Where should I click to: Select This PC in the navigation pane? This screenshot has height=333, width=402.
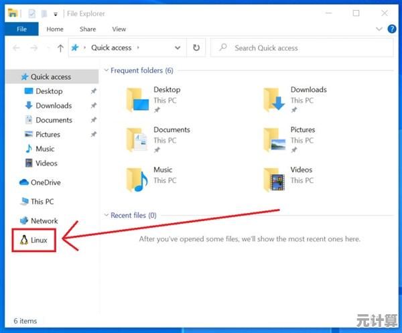point(42,201)
